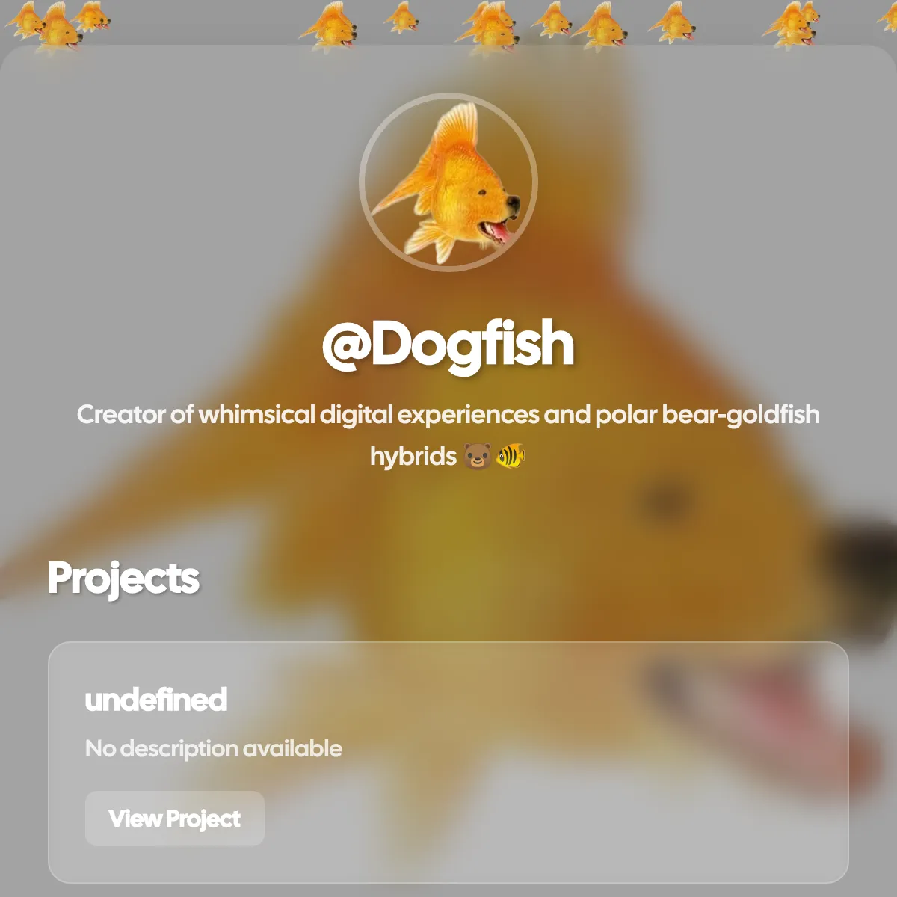This screenshot has width=897, height=897.
Task: Click the circular Dogfish profile avatar
Action: pos(449,182)
